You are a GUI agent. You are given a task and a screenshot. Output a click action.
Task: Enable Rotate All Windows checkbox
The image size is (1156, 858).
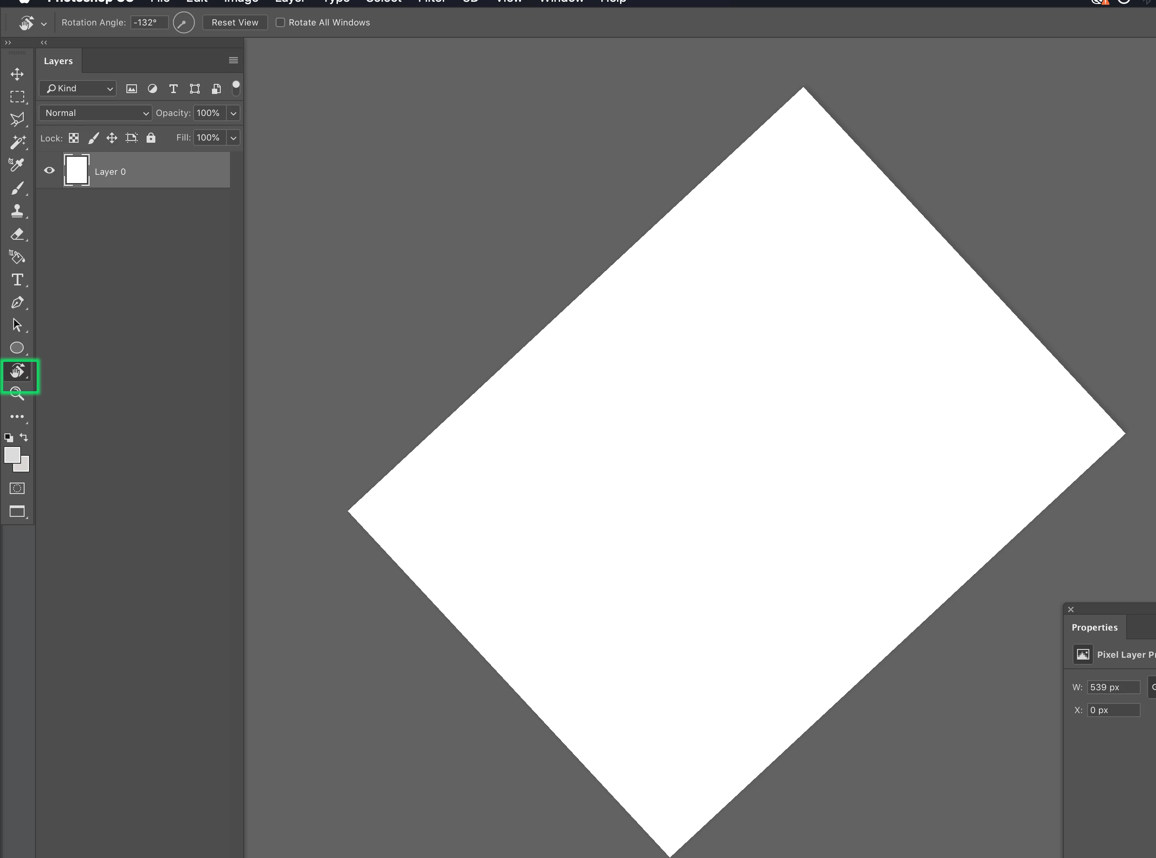[x=280, y=23]
